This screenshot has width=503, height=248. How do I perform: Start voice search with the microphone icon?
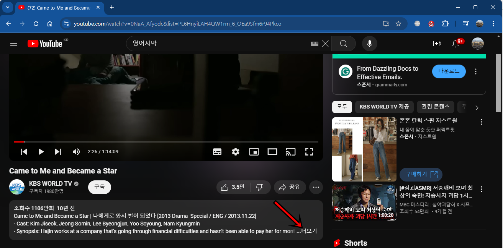(370, 44)
